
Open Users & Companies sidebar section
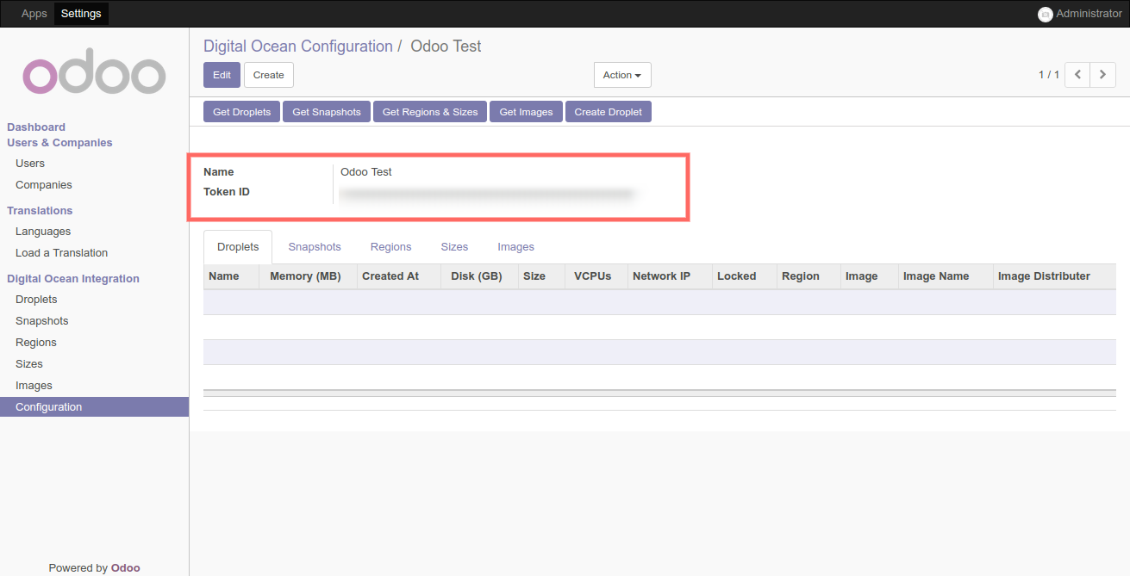(x=59, y=143)
